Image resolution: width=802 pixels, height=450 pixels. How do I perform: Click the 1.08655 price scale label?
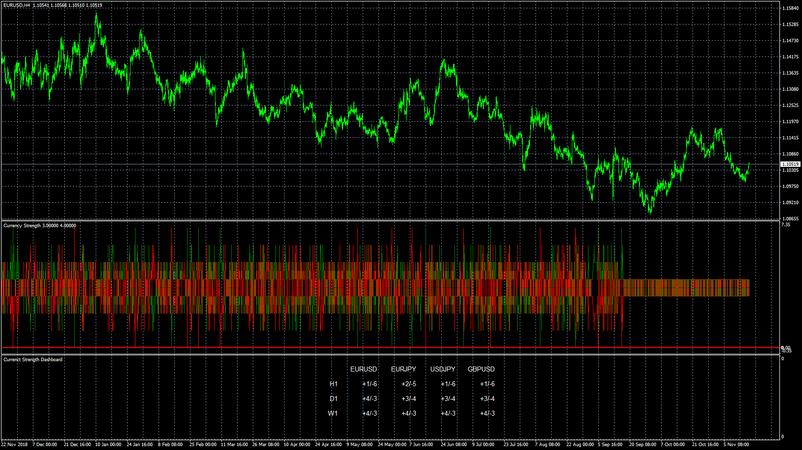click(790, 219)
